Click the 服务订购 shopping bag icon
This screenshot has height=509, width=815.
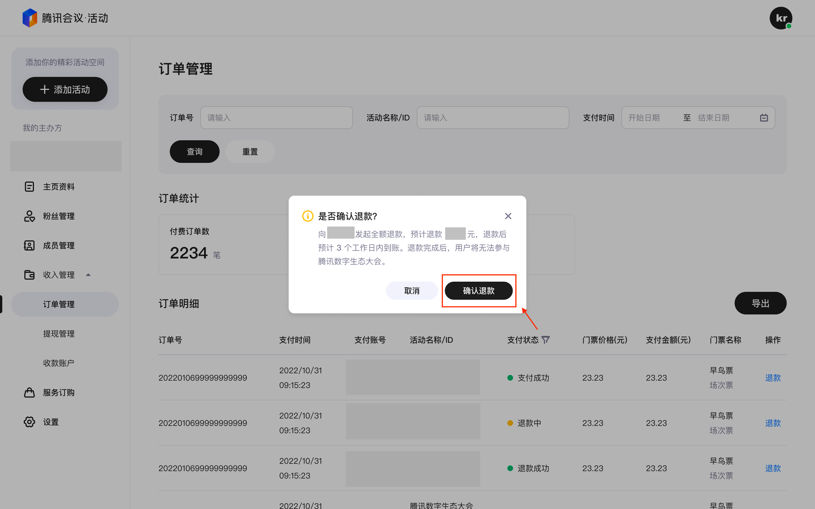click(29, 392)
